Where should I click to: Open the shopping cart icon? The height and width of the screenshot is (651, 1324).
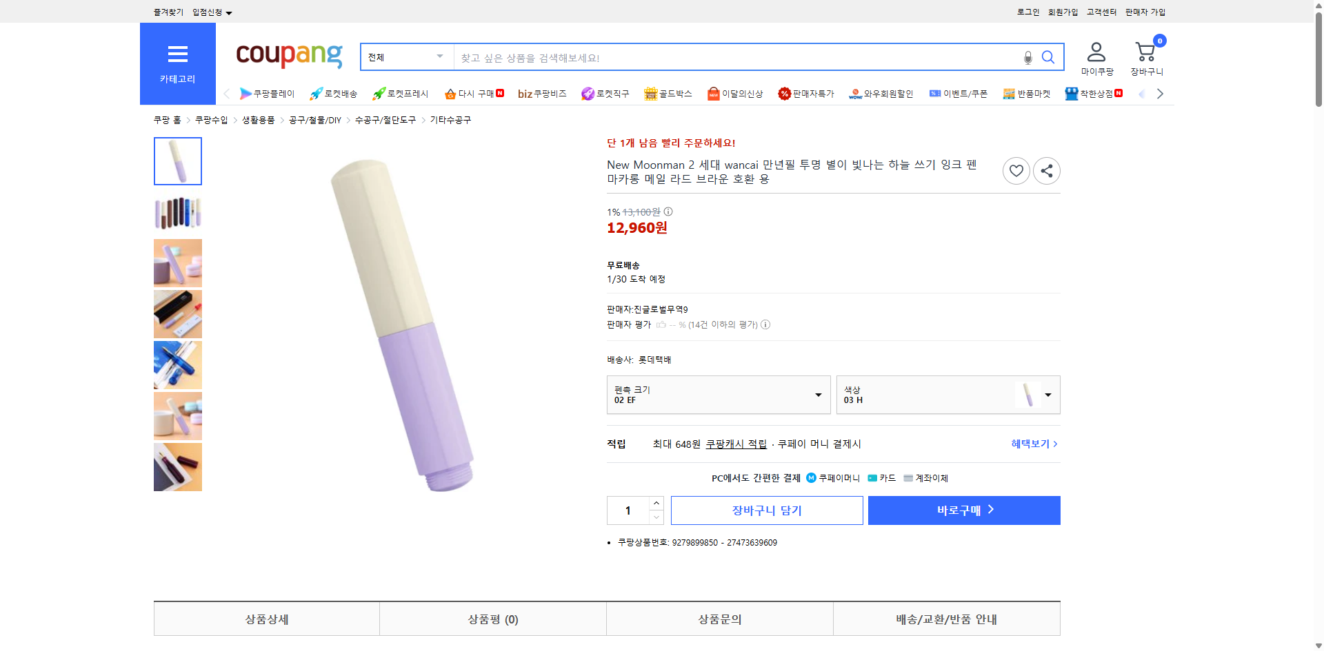pos(1145,50)
